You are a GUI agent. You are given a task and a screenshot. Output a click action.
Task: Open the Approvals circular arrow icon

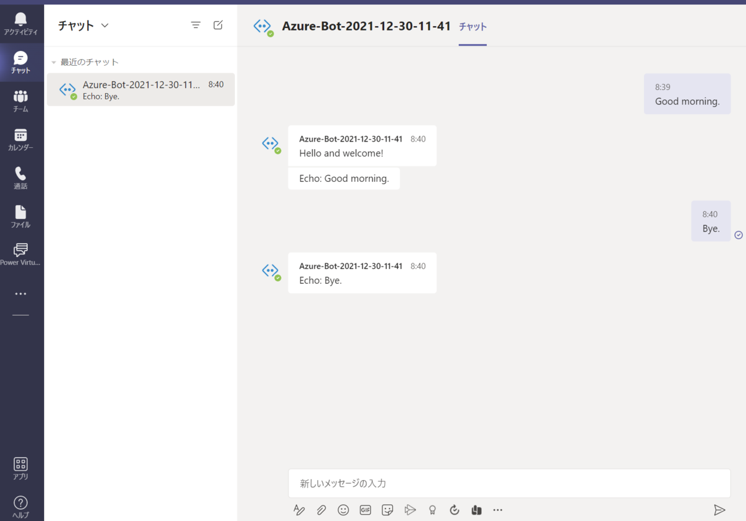[454, 510]
